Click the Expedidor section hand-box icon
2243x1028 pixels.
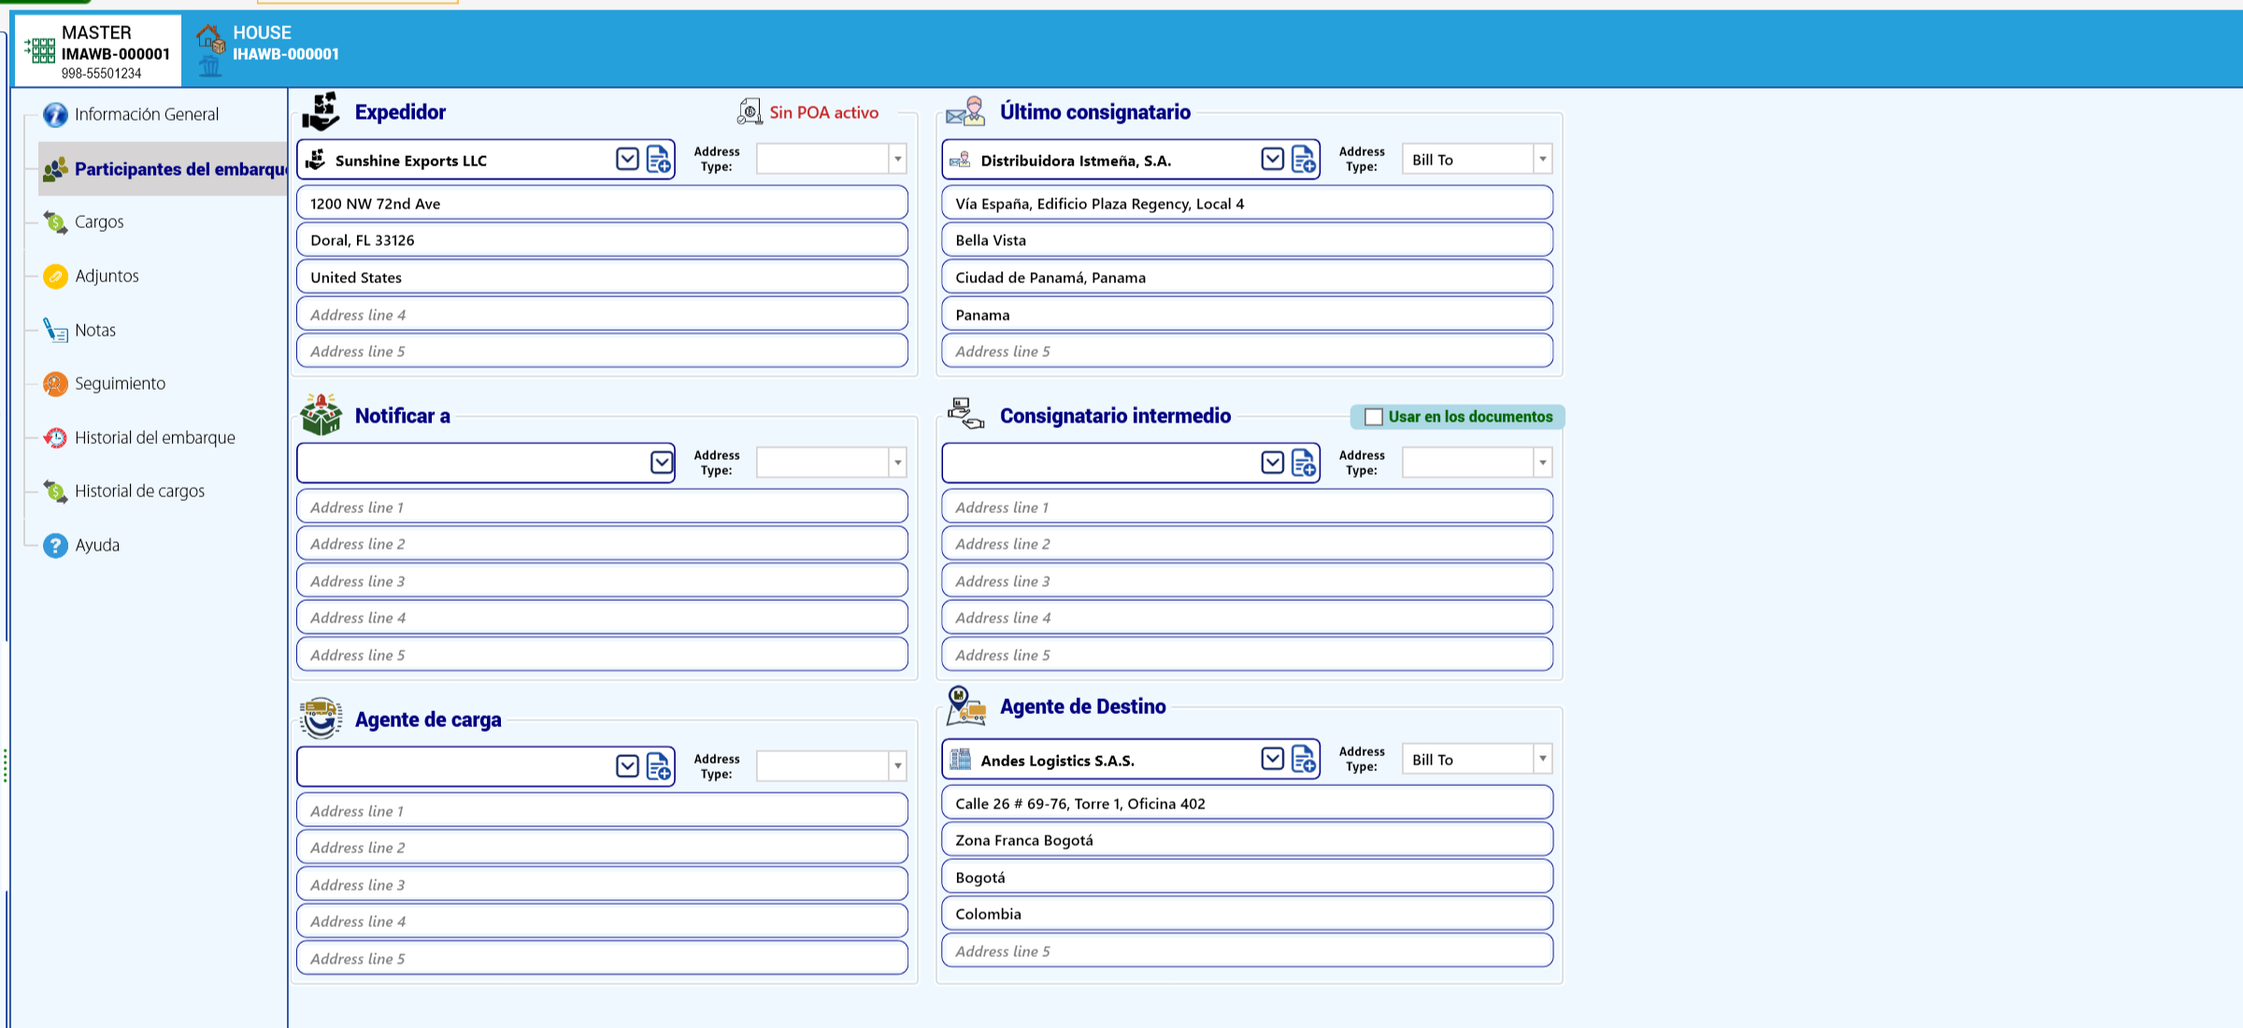pos(321,111)
